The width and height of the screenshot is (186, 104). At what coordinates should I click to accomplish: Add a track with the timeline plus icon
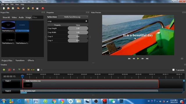tap(4, 70)
